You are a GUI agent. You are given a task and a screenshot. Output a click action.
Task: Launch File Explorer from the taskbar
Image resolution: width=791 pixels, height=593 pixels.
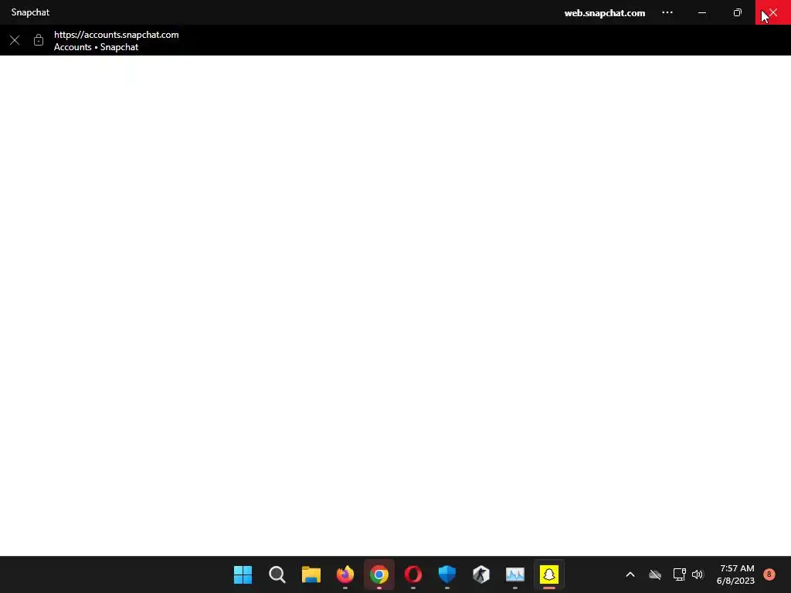(x=311, y=574)
